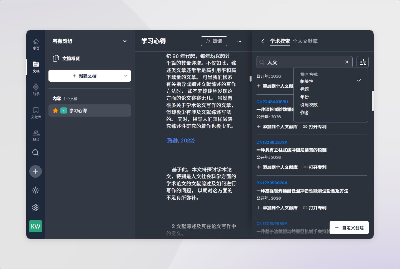This screenshot has width=400, height=269.
Task: Open the three-dot more options menu
Action: point(239,41)
